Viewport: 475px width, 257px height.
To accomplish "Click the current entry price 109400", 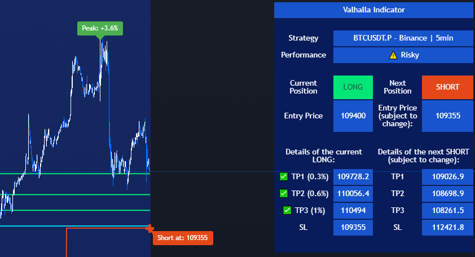I will click(x=353, y=116).
